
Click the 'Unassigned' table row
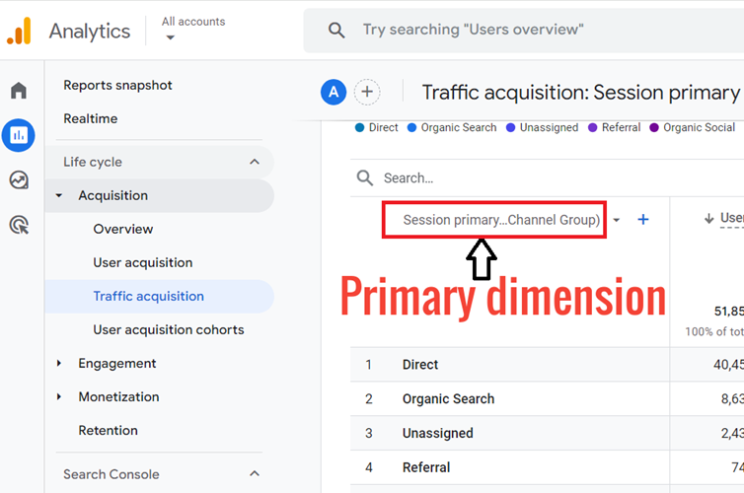coord(547,433)
